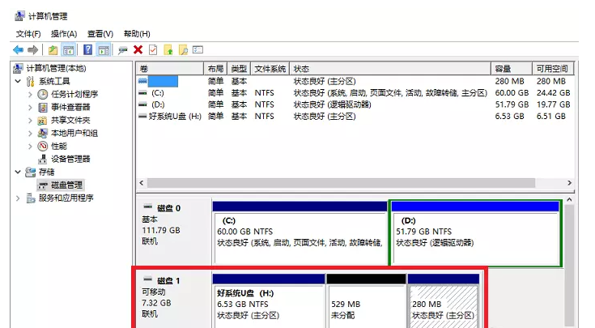Sort by the 卷 column header
This screenshot has width=595, height=328.
(170, 69)
